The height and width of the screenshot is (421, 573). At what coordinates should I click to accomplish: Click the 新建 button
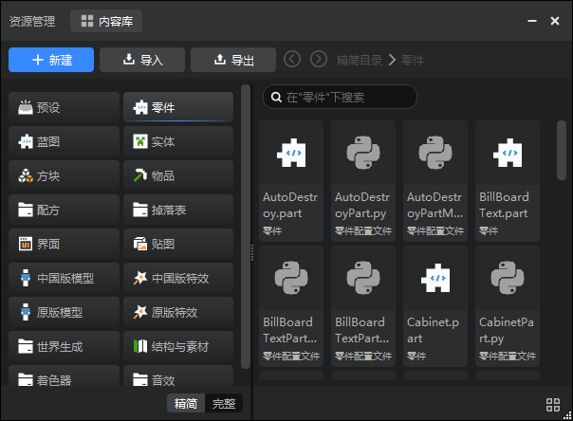point(51,60)
